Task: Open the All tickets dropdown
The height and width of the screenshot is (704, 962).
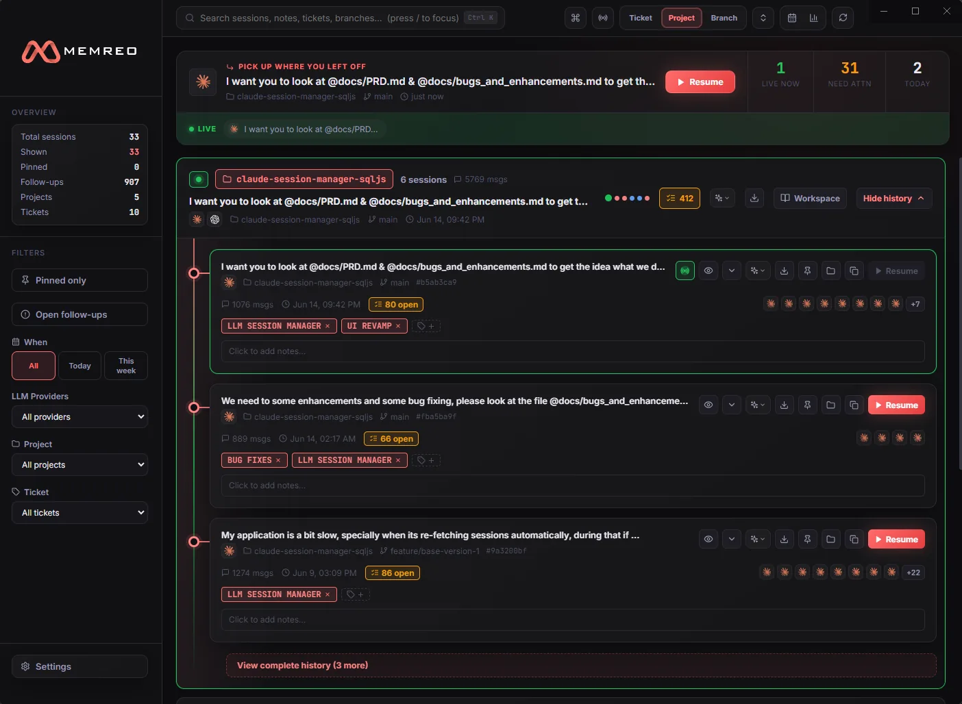Action: [79, 512]
